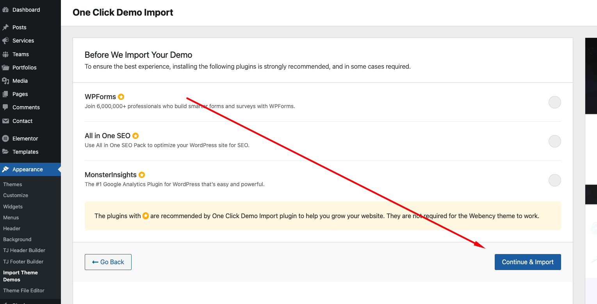Open the Portfolios menu

point(30,68)
